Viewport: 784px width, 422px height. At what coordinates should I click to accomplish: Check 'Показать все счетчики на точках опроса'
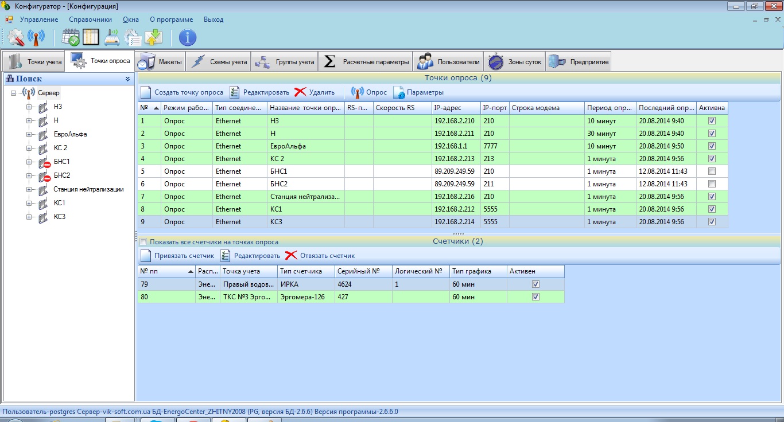coord(143,242)
